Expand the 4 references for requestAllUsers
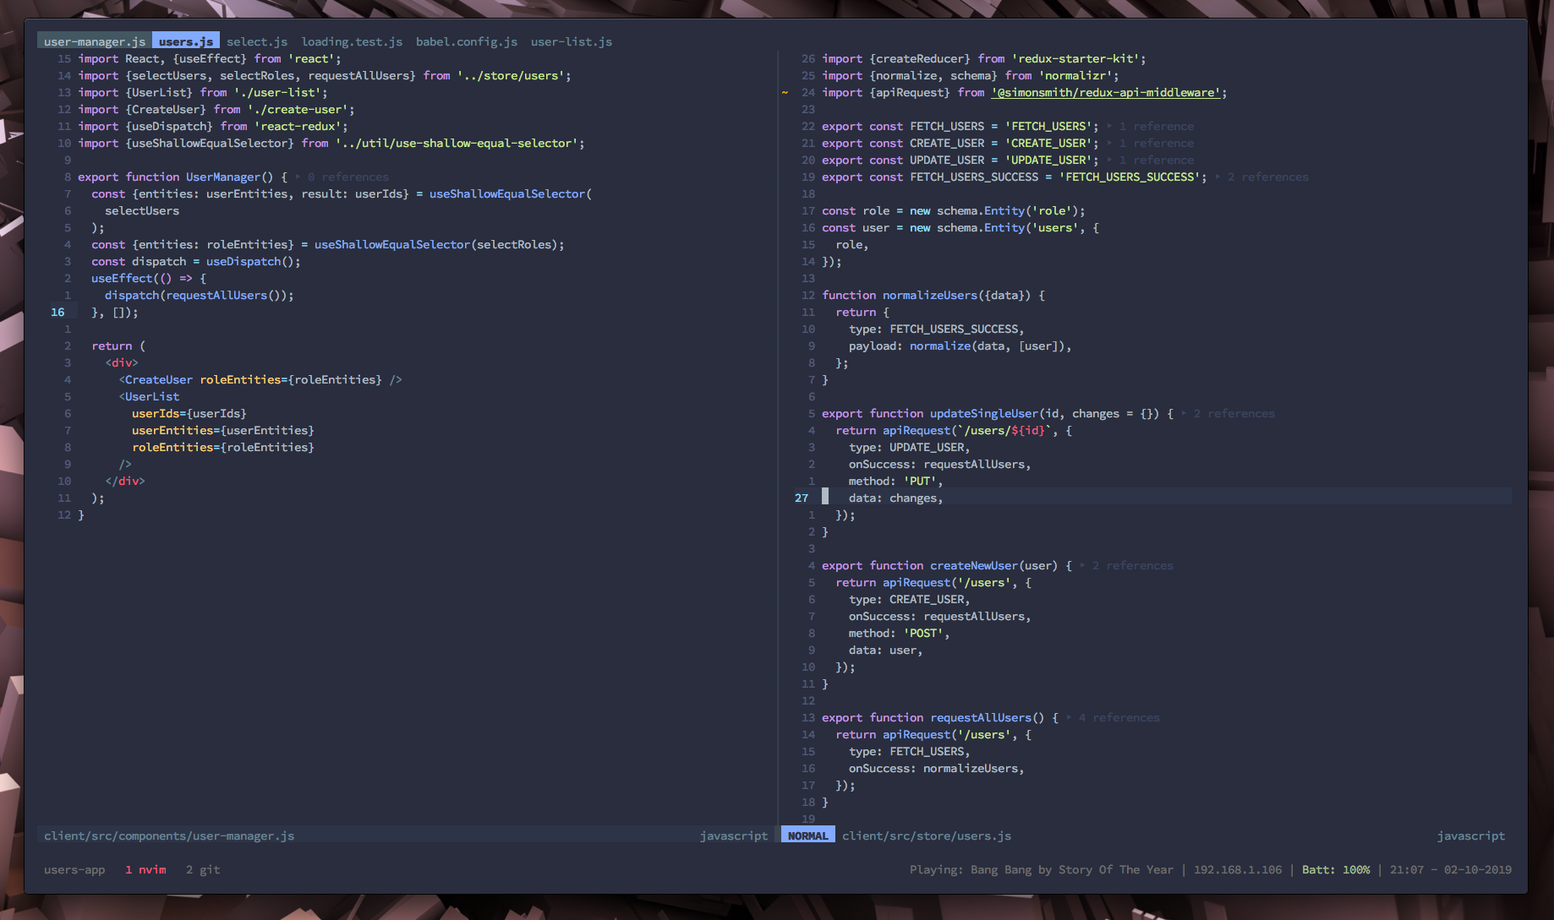Screen dimensions: 1554x920 pyautogui.click(x=1119, y=717)
